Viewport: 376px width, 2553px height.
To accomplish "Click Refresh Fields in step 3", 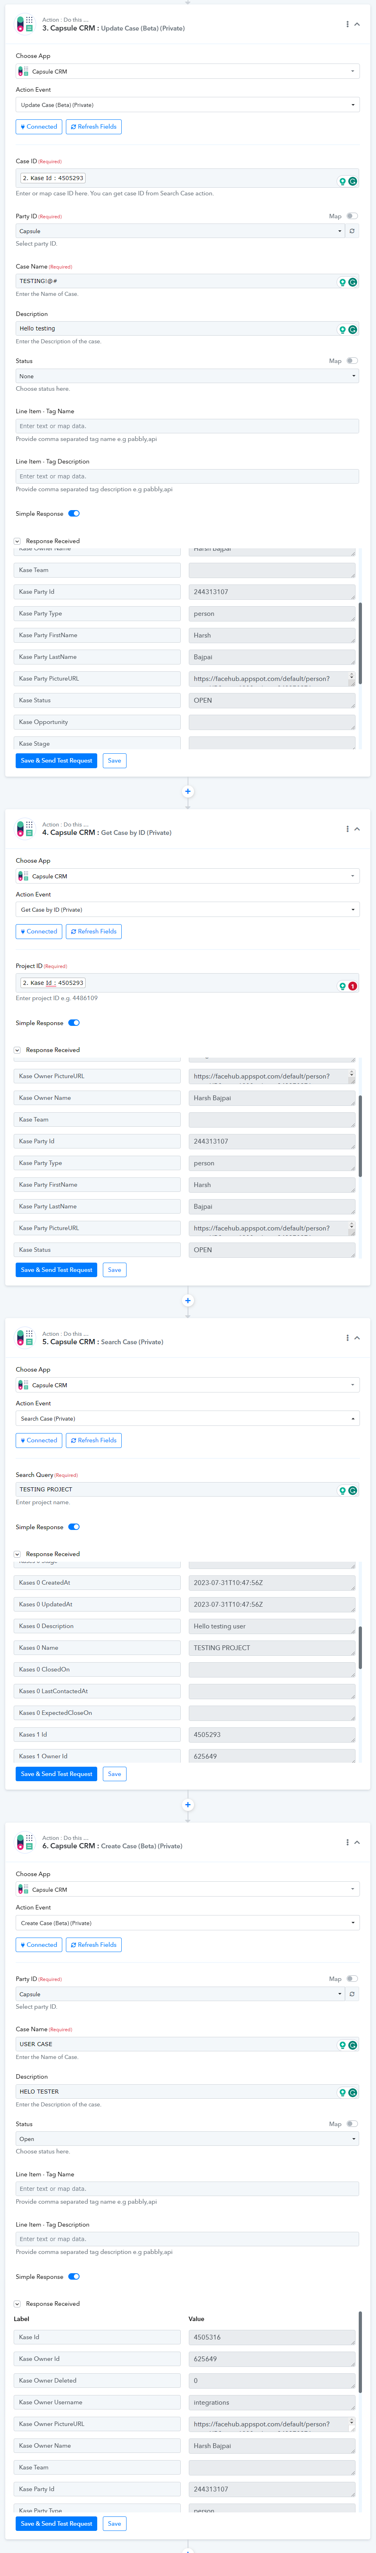I will click(x=94, y=127).
